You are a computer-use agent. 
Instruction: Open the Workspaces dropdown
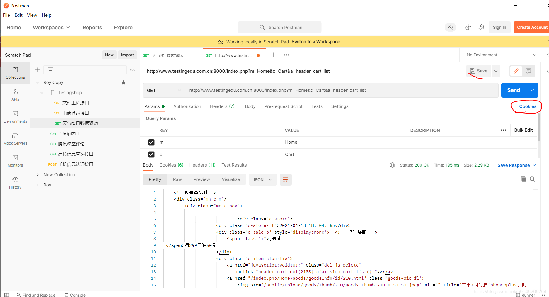point(51,27)
